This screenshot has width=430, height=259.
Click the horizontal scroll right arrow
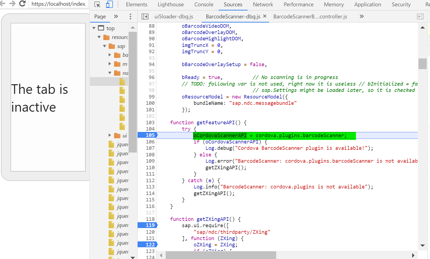(413, 255)
